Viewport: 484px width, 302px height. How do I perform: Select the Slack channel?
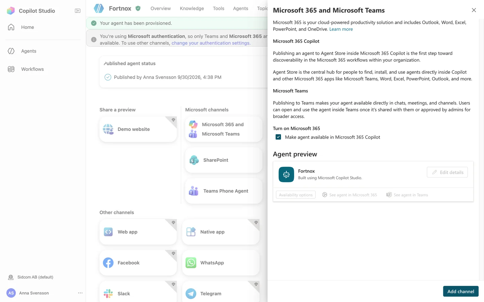coord(138,292)
